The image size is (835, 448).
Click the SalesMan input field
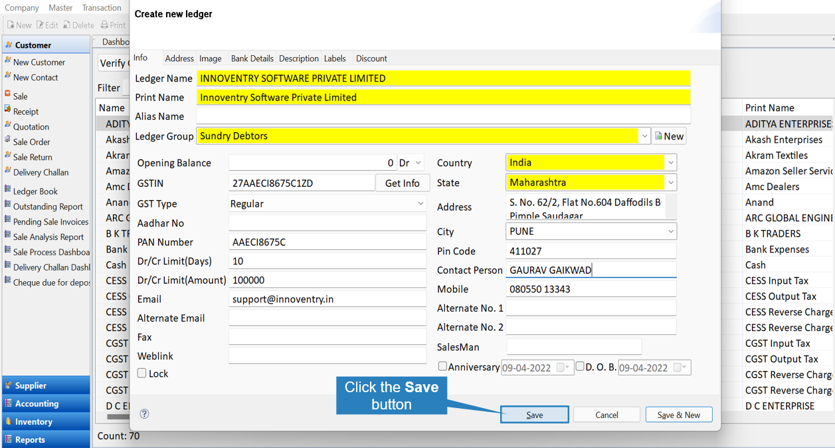click(x=574, y=346)
